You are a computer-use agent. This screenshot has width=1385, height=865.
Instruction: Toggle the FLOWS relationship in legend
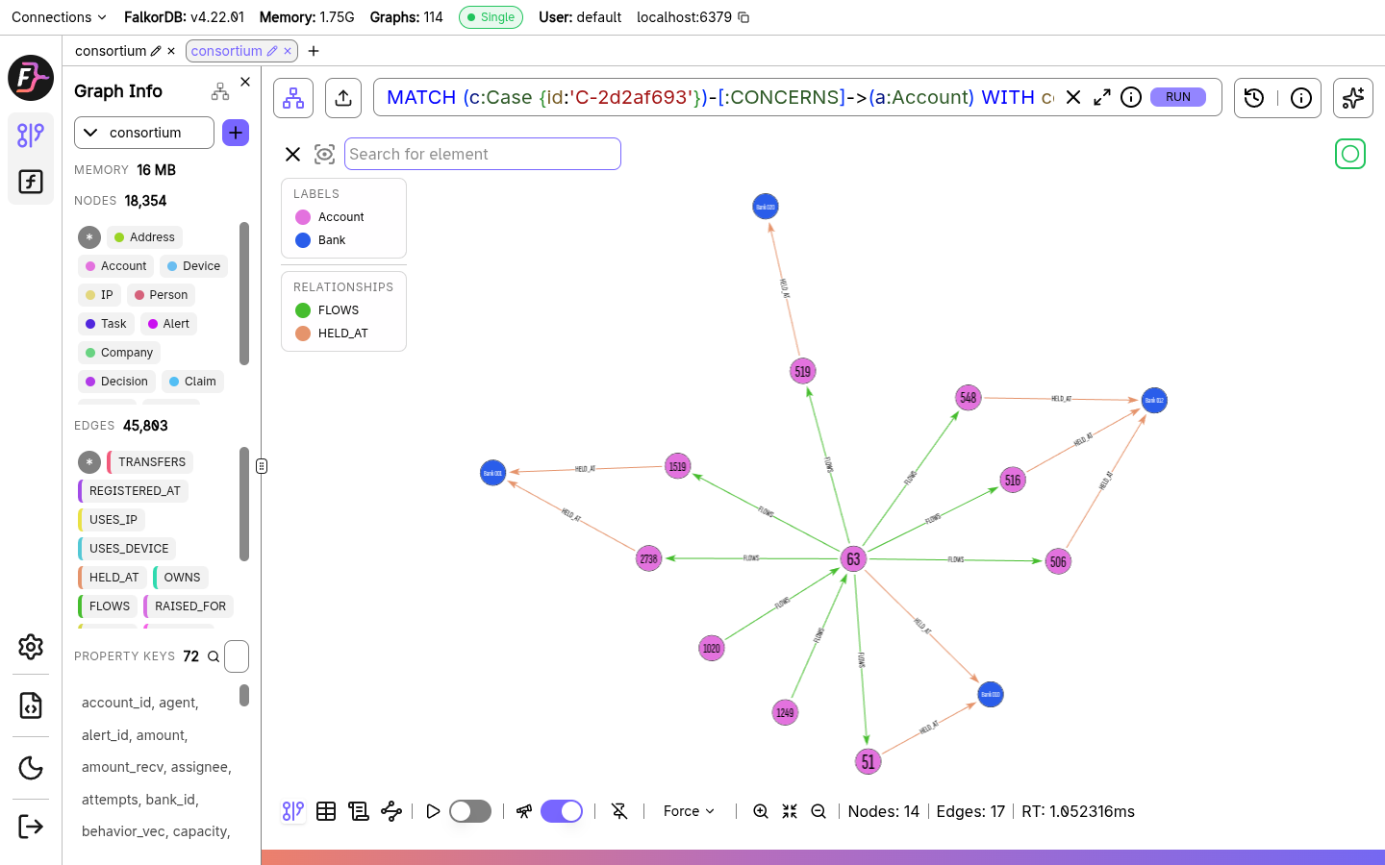(327, 310)
